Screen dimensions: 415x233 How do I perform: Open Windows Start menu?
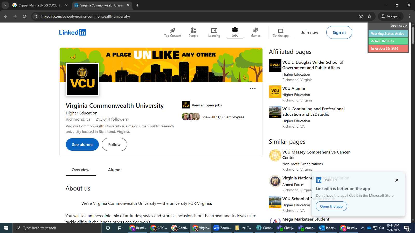[x=6, y=228]
